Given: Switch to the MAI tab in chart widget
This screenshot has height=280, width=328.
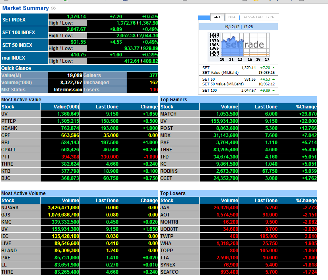Looking at the screenshot, I should click(232, 17).
